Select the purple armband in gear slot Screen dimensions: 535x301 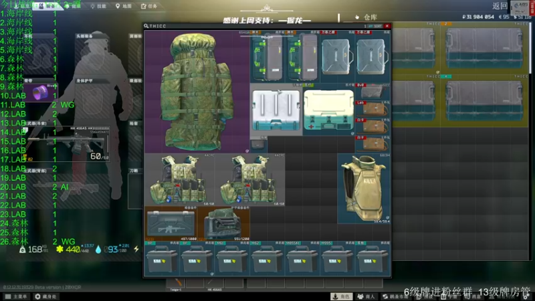pos(40,92)
